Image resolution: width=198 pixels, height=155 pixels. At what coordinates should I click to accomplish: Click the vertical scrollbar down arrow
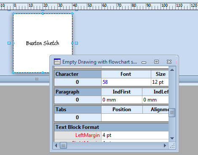[x=172, y=138]
